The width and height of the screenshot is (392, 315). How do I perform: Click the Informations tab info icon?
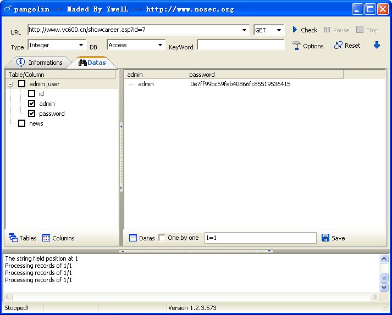click(20, 62)
